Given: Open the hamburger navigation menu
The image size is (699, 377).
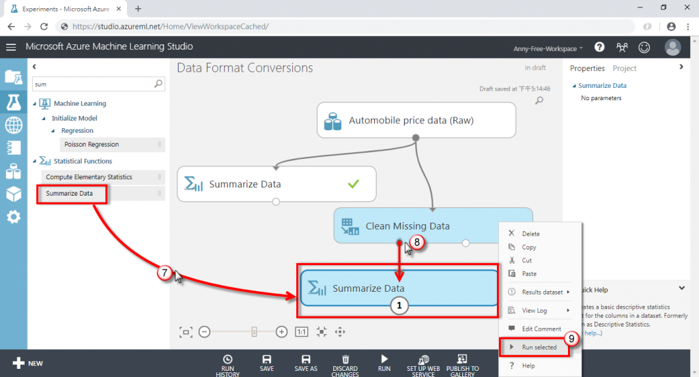Looking at the screenshot, I should (x=11, y=47).
